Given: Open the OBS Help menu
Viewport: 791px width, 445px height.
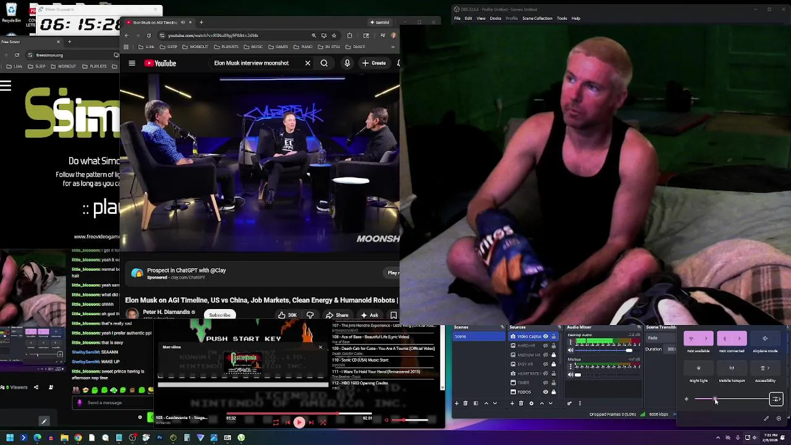Looking at the screenshot, I should coord(576,19).
